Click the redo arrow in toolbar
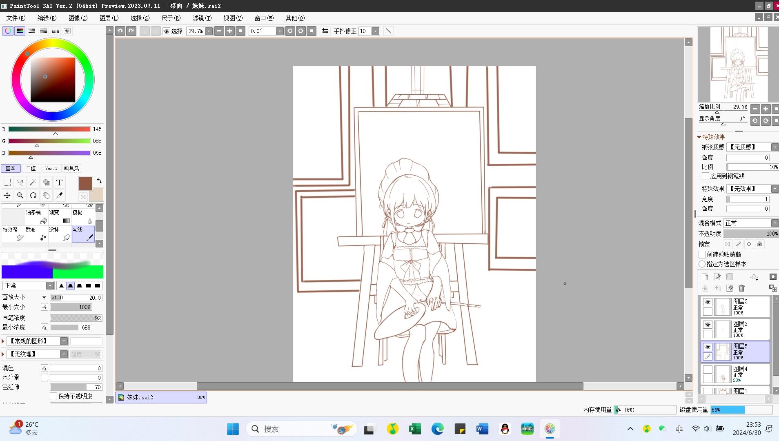The height and width of the screenshot is (441, 779). point(131,31)
